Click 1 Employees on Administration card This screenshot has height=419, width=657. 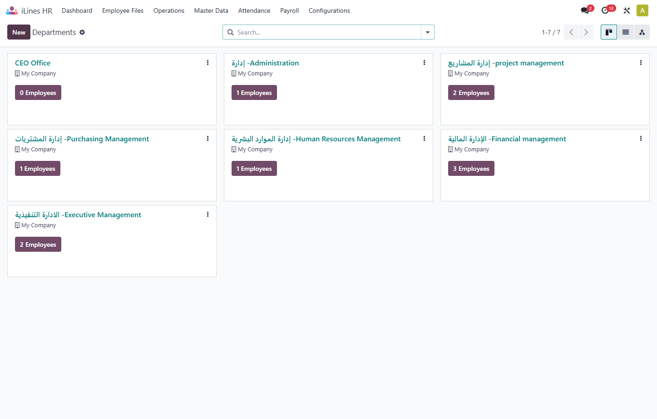click(x=254, y=93)
